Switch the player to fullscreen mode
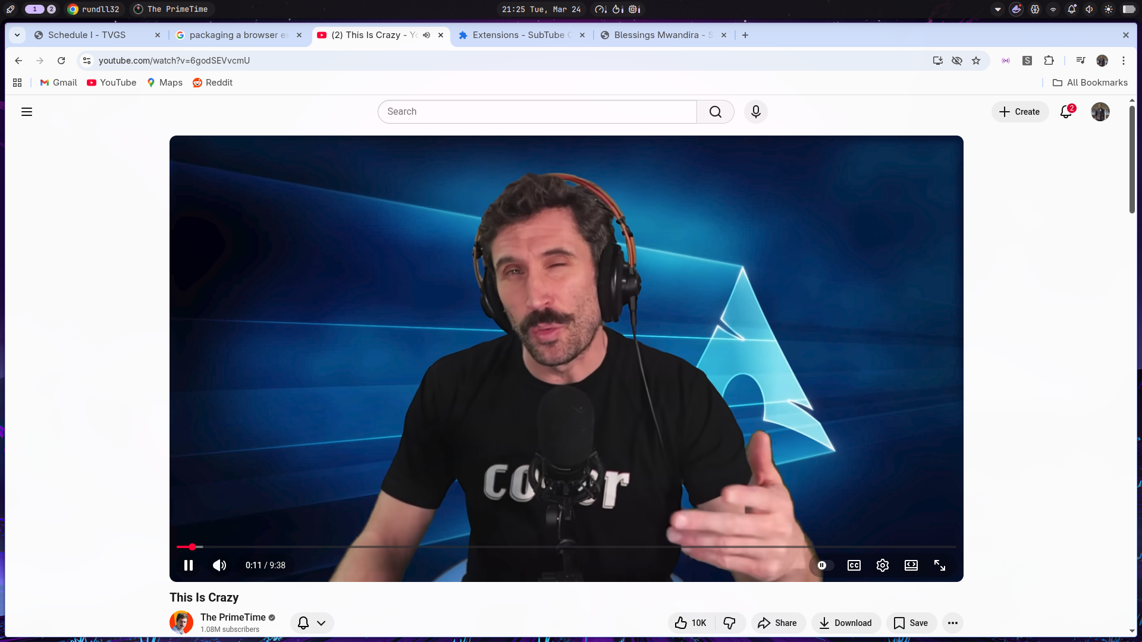The image size is (1142, 642). coord(940,565)
